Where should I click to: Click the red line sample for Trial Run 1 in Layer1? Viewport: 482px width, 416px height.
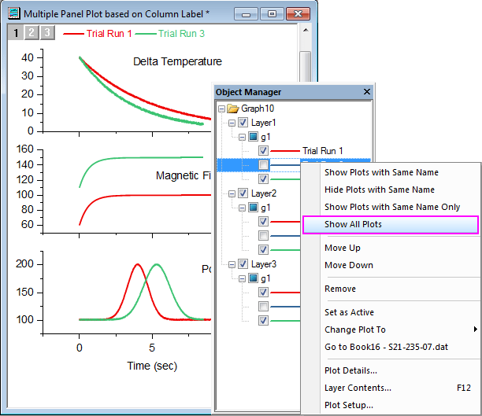pos(284,151)
